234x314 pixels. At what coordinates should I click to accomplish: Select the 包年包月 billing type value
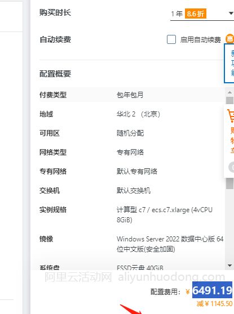tap(130, 95)
